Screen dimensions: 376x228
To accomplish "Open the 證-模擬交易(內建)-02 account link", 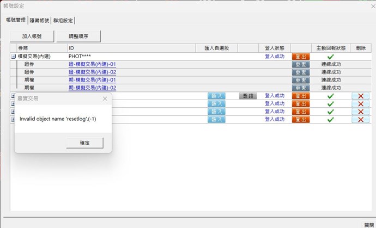I will tap(92, 72).
